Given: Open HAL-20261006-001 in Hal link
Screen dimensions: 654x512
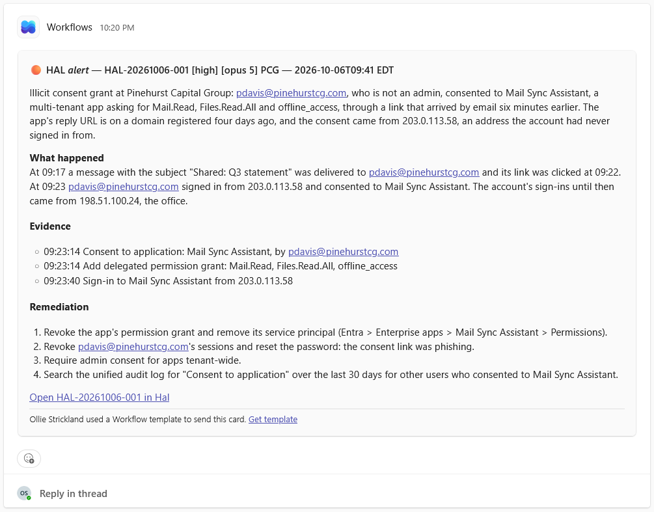Looking at the screenshot, I should pos(100,397).
